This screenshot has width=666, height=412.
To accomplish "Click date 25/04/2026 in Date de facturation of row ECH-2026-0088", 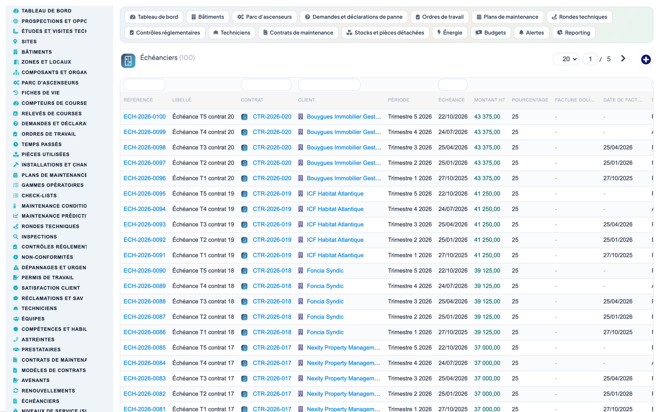I will point(618,301).
